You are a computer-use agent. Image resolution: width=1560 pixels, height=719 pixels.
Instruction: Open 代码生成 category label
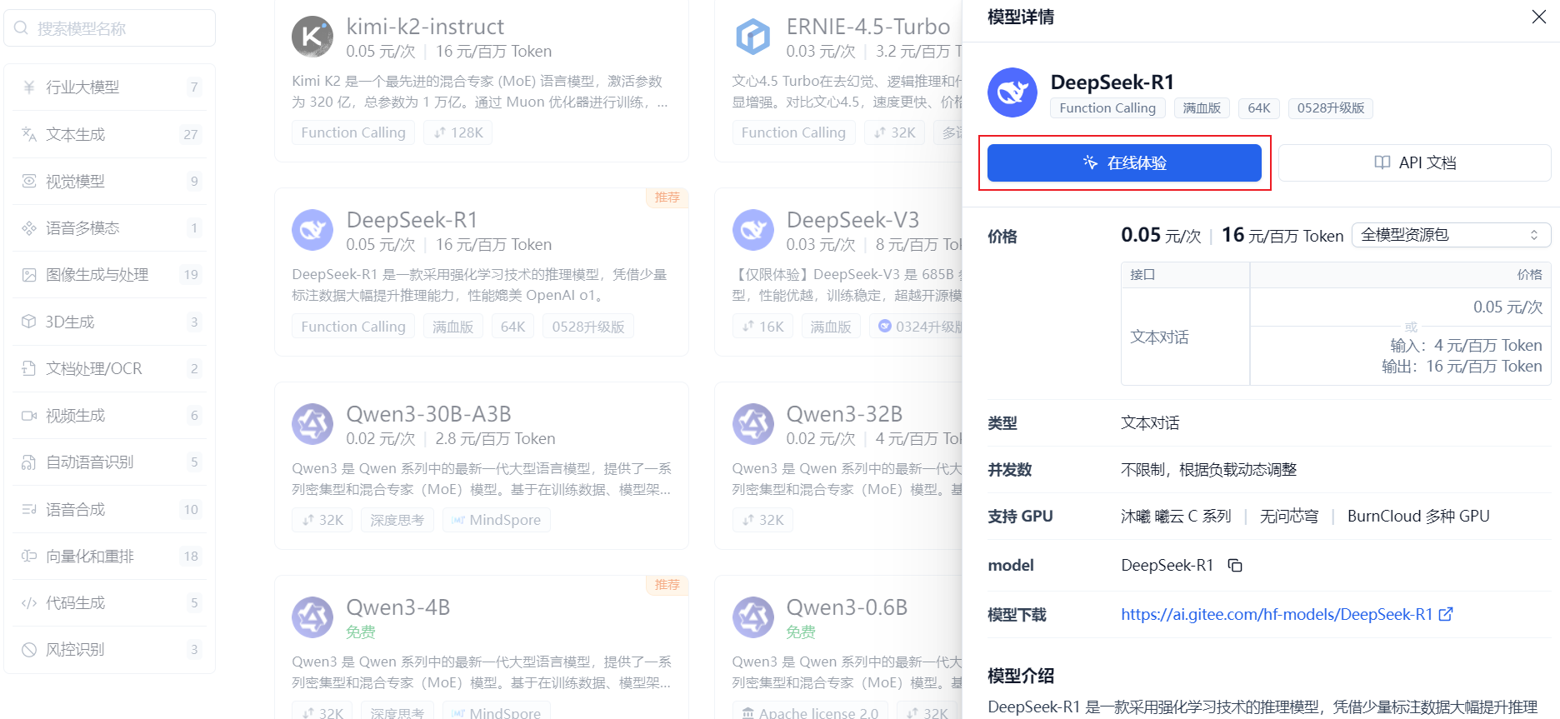click(76, 602)
